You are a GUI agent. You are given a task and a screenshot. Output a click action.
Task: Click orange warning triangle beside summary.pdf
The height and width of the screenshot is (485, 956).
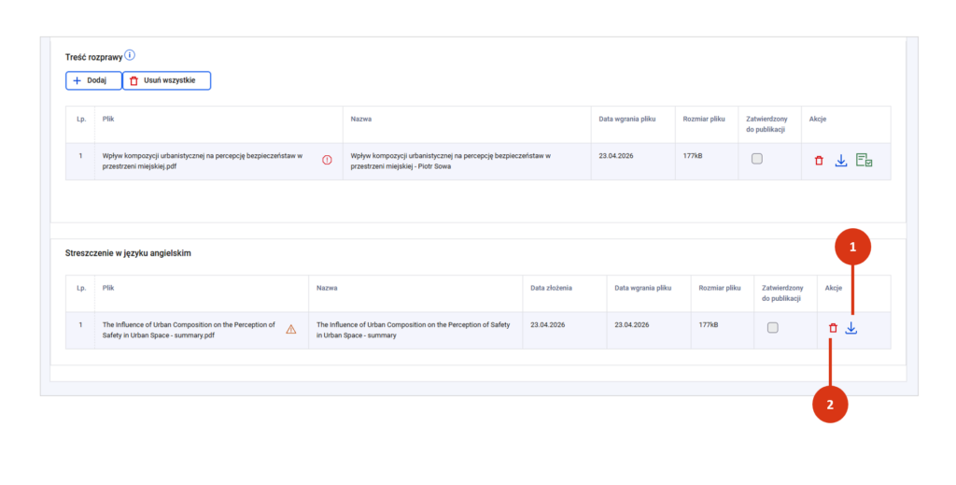(x=291, y=329)
